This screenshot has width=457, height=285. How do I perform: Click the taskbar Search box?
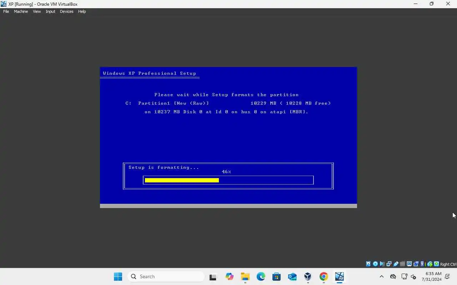pos(166,276)
